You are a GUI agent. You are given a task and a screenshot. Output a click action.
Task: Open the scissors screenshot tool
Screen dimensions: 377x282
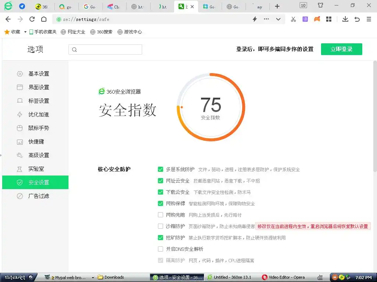293,19
